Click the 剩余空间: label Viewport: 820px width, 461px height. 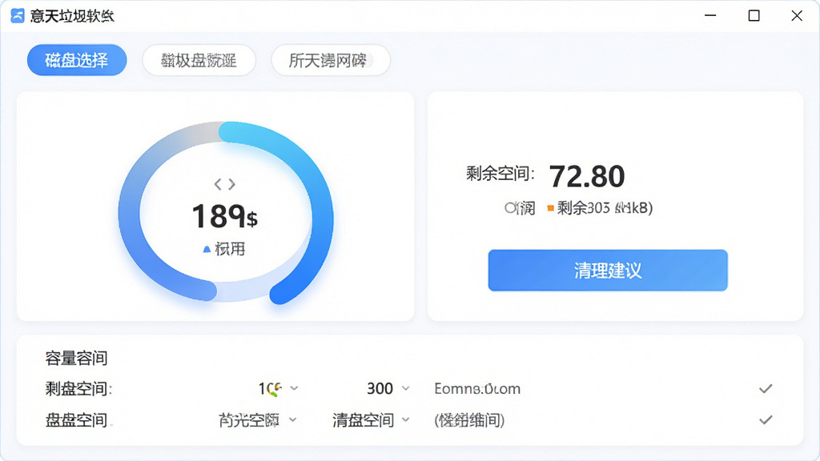500,174
